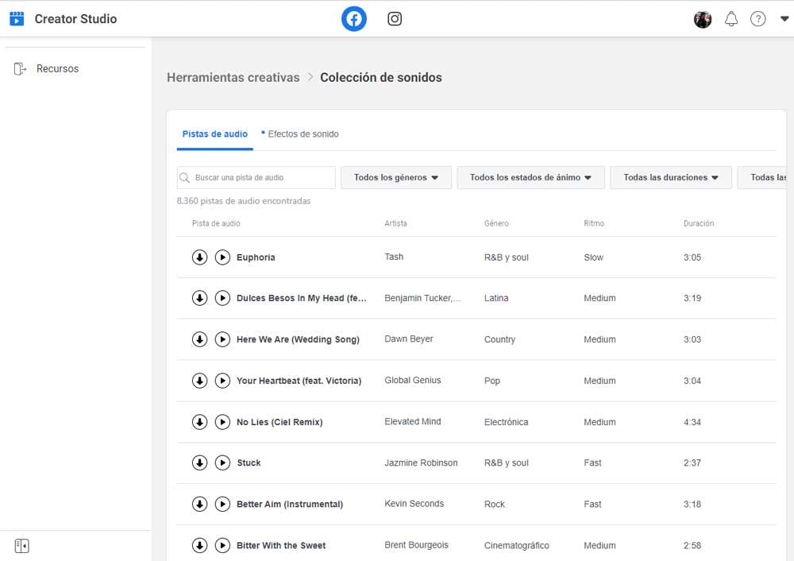Click the Creator Studio logo

coord(17,19)
